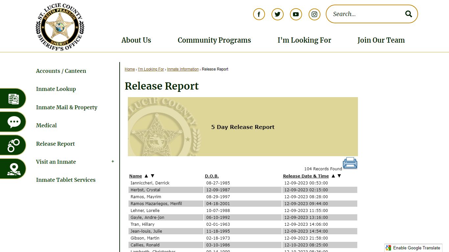Expand the Visit an Inmate submenu
The image size is (449, 252).
(x=113, y=161)
